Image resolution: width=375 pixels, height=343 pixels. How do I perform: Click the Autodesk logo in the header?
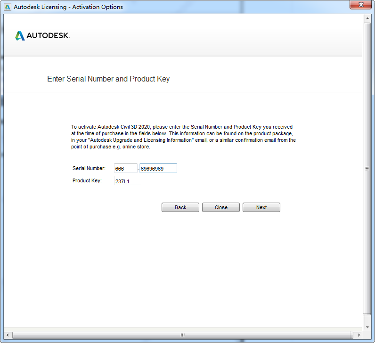[x=42, y=36]
